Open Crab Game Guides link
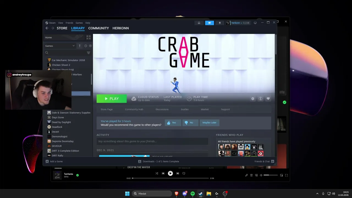Image resolution: width=352 pixels, height=198 pixels. coord(185,109)
